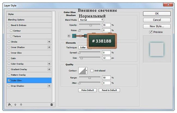
Task: Select the Inner Glow style entry
Action: pyautogui.click(x=29, y=53)
